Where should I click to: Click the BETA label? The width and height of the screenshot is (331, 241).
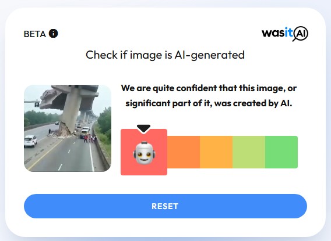point(35,34)
